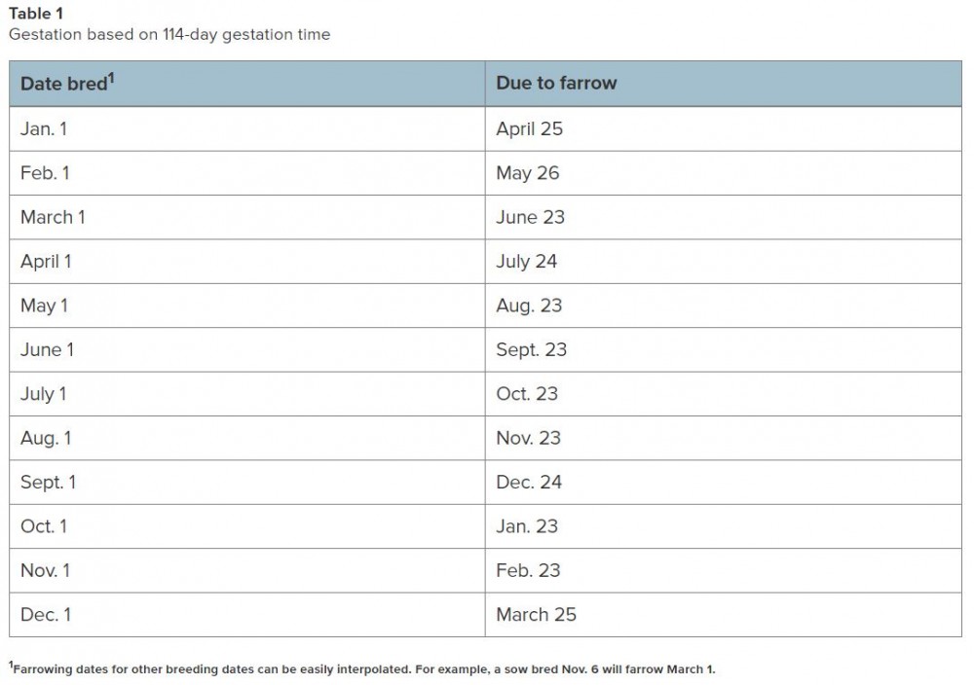Select the 'Sept. 23' farrow cell
Viewport: 974px width, 685px height.
click(x=723, y=349)
